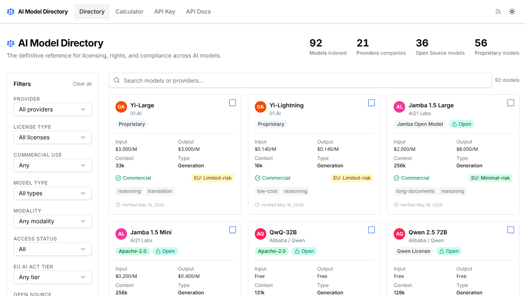Click the Yi-Lightning 0A avatar icon
This screenshot has height=296, width=526.
[261, 107]
